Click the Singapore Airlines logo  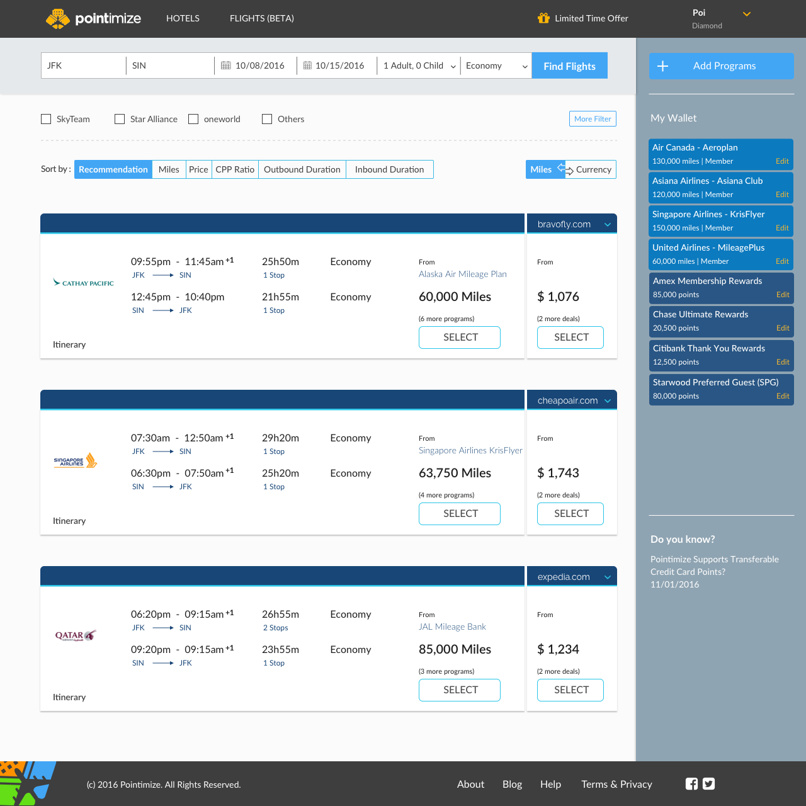point(75,461)
